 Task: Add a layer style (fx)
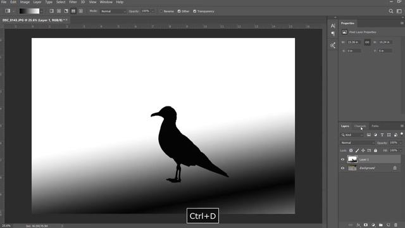tap(358, 225)
